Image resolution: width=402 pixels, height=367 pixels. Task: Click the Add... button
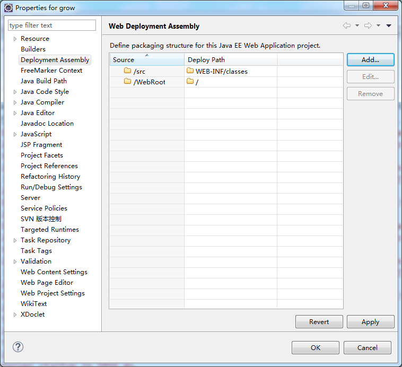371,60
